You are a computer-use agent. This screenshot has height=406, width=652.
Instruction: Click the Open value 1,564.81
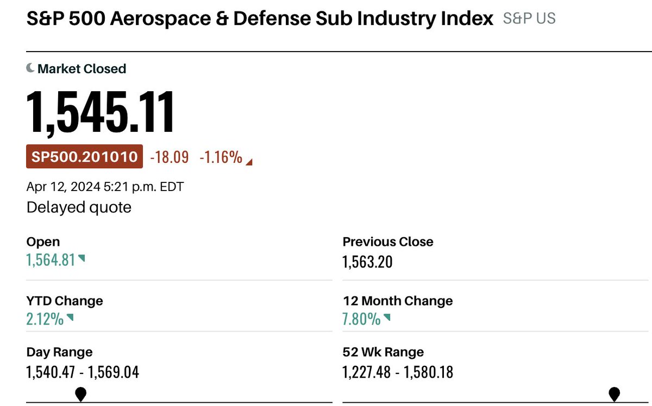coord(51,261)
